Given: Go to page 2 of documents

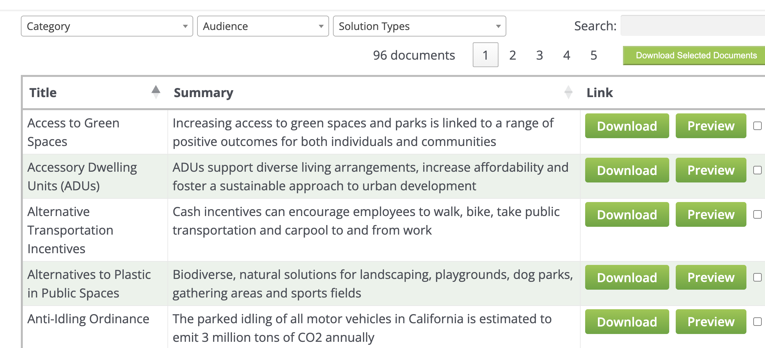Looking at the screenshot, I should pyautogui.click(x=512, y=55).
